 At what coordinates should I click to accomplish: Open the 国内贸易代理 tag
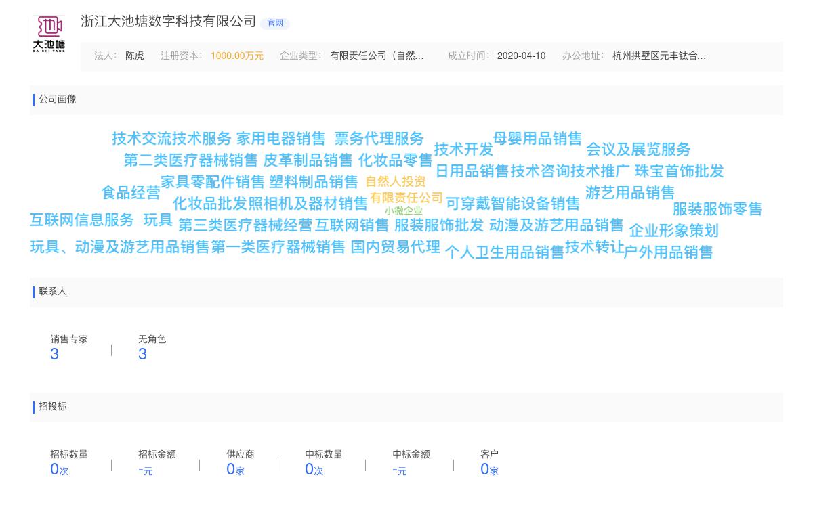[x=396, y=247]
